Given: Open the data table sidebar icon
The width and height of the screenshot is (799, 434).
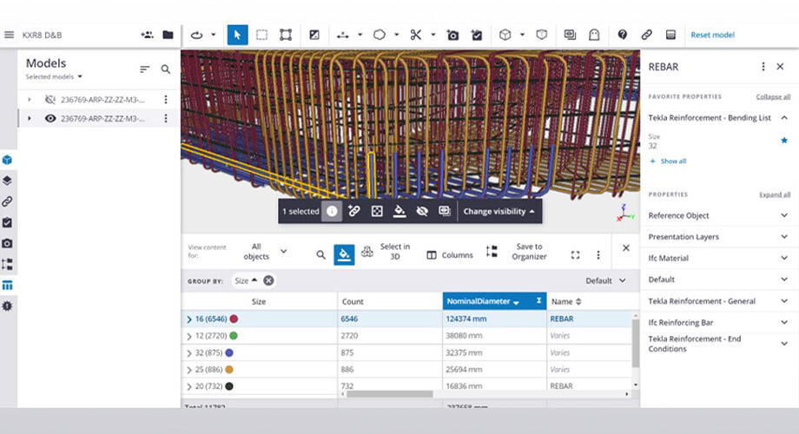Looking at the screenshot, I should (x=7, y=286).
